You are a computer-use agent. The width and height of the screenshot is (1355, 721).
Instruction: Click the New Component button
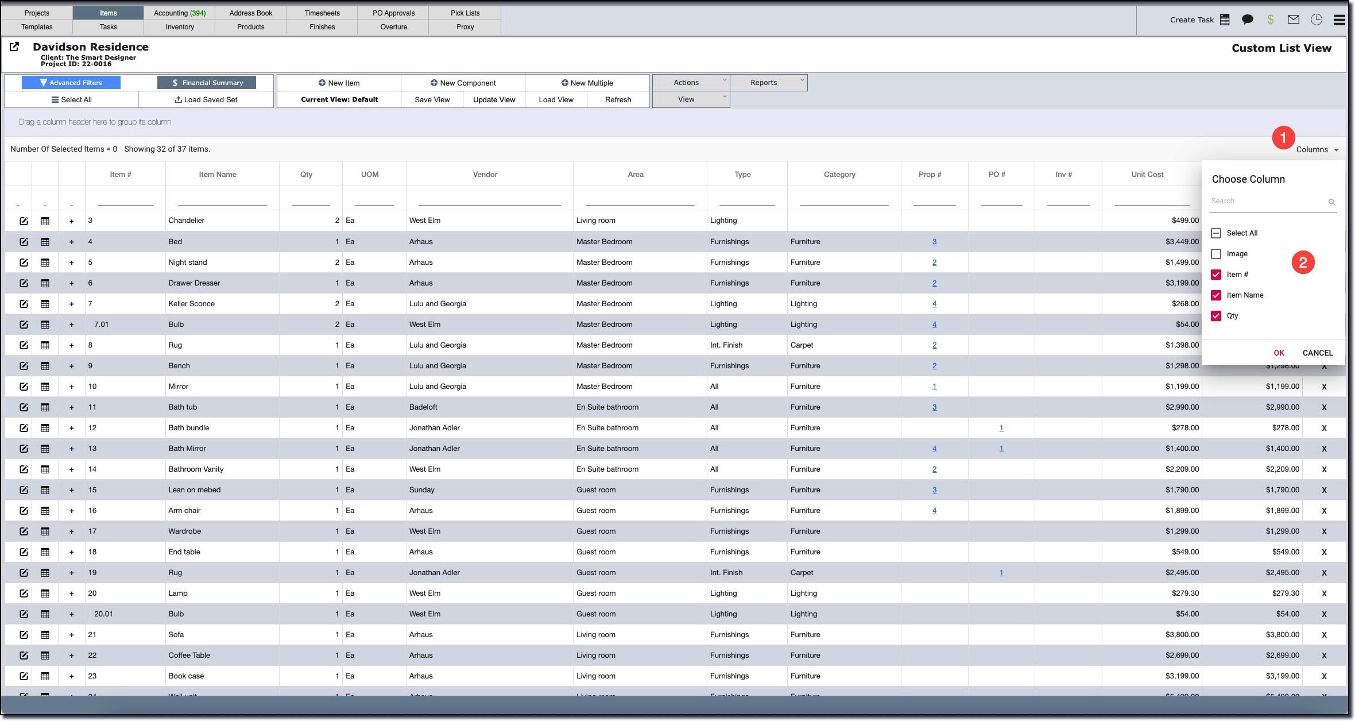click(463, 83)
